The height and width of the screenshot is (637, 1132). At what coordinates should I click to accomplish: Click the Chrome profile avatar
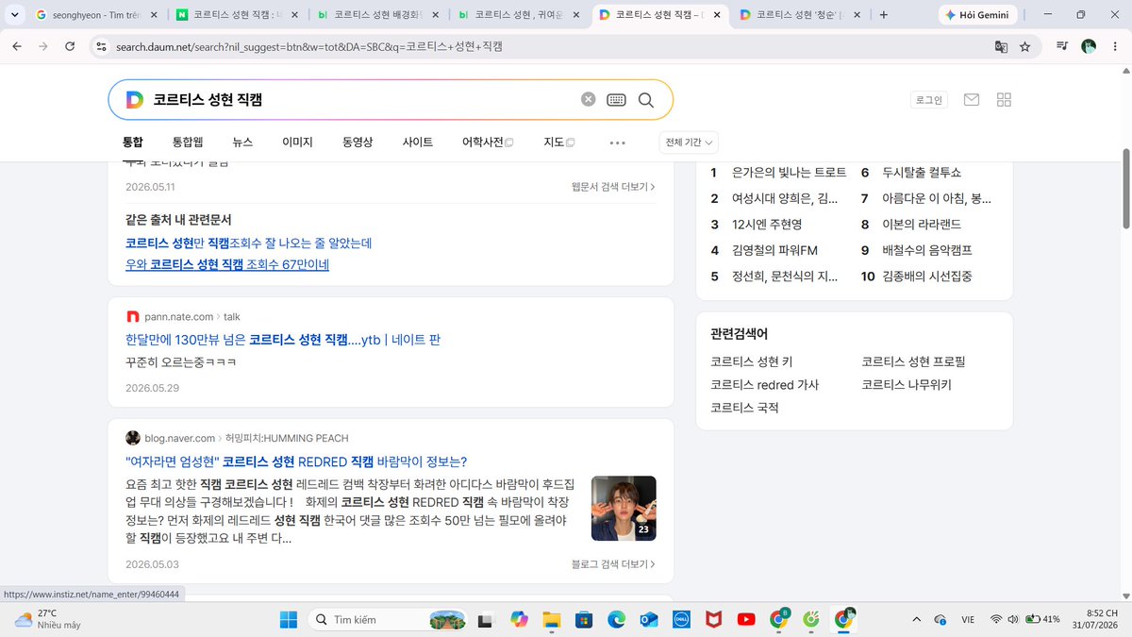(x=1089, y=46)
